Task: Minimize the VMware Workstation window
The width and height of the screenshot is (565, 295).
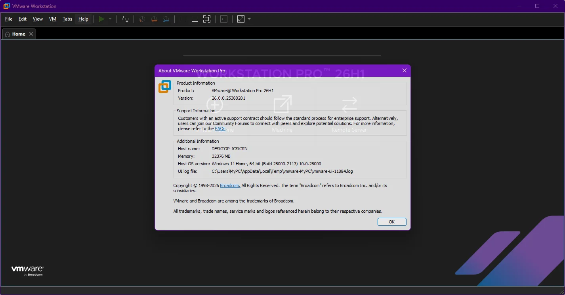Action: (519, 6)
